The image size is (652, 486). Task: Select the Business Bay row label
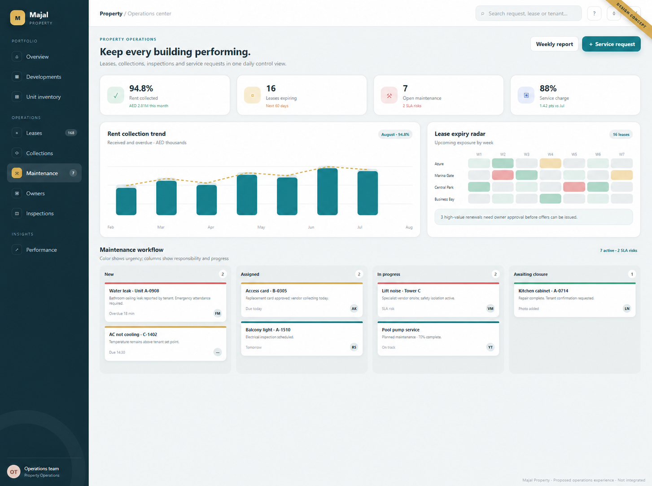click(x=444, y=199)
